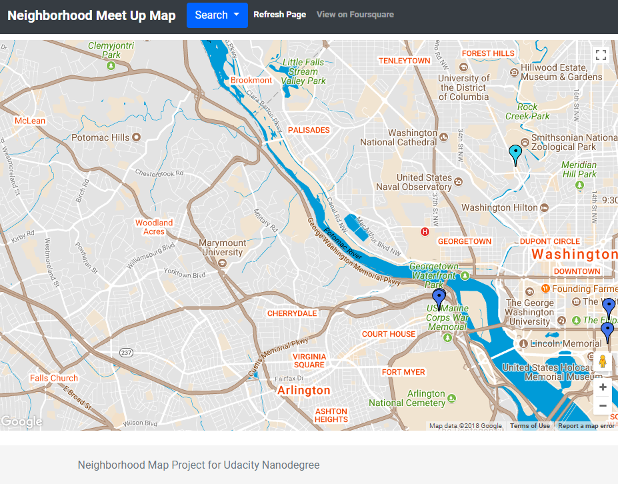Click Marymount University icon
This screenshot has height=484, width=618.
click(x=222, y=263)
